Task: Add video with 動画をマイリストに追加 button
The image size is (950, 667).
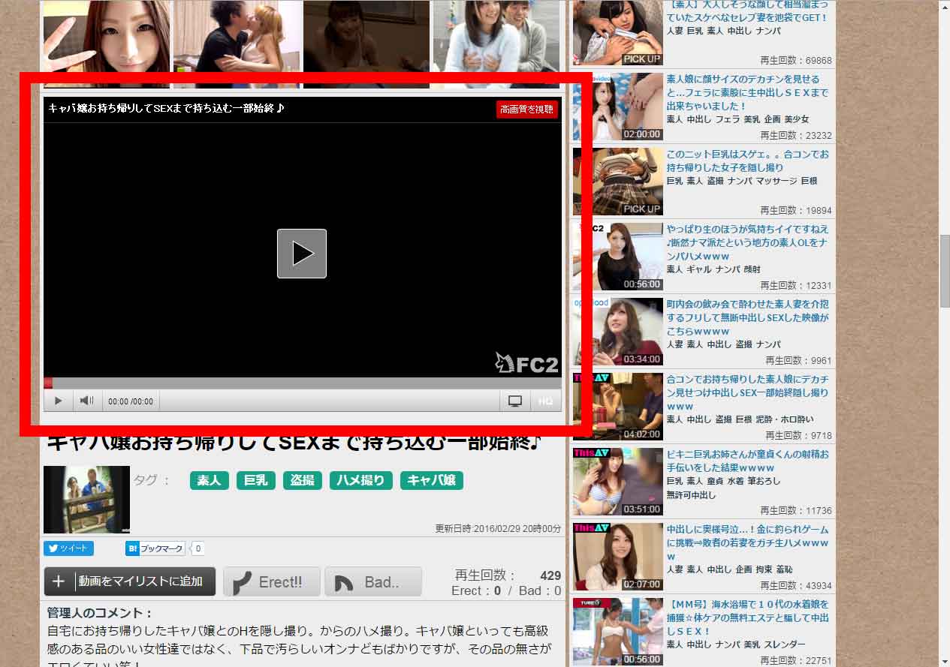Action: [x=130, y=581]
